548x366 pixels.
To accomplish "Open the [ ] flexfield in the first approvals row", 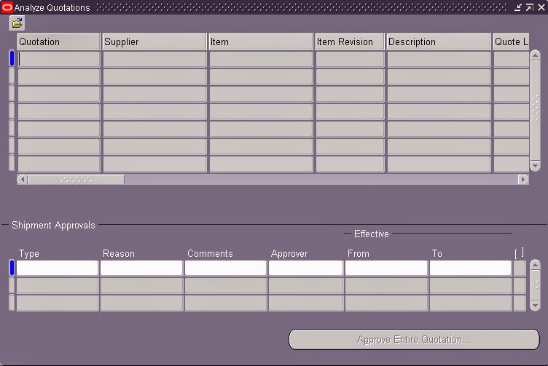I will click(520, 268).
